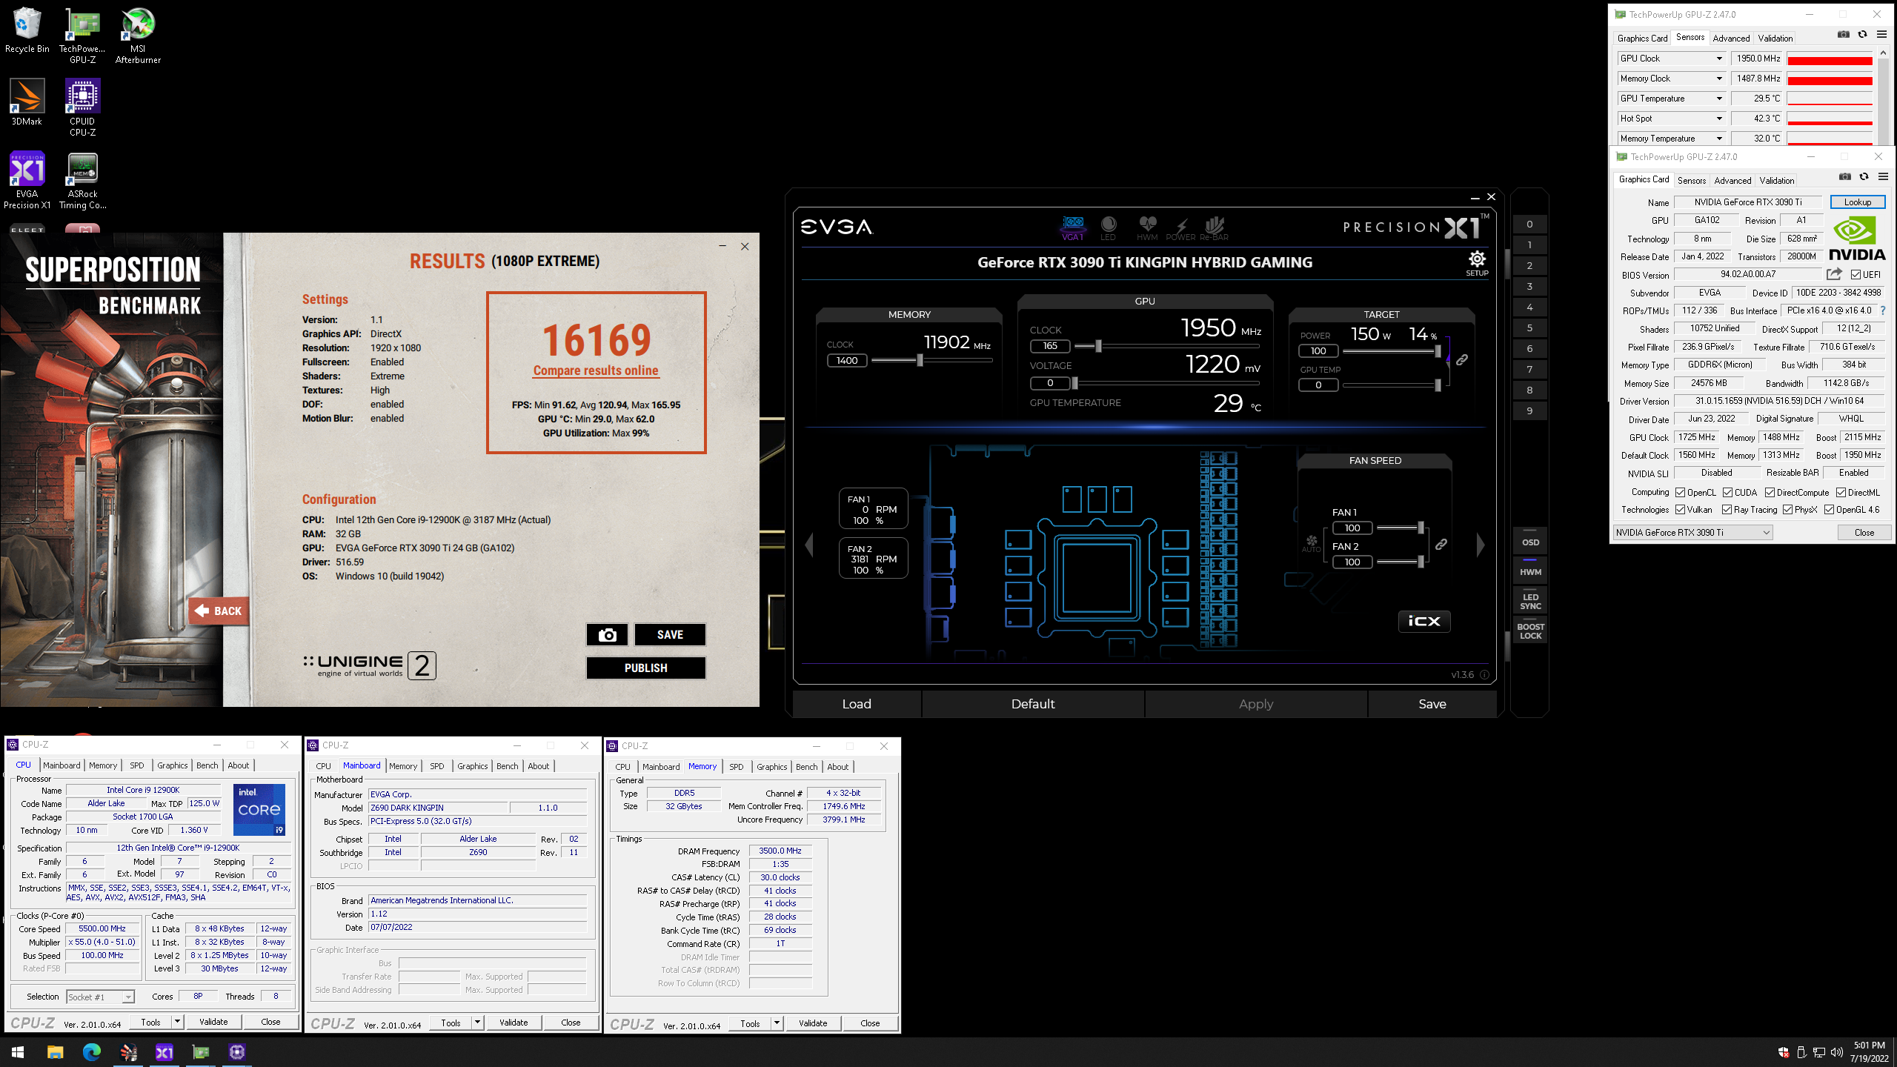Expand the Memory Temperature sensor dropdown

(1719, 139)
